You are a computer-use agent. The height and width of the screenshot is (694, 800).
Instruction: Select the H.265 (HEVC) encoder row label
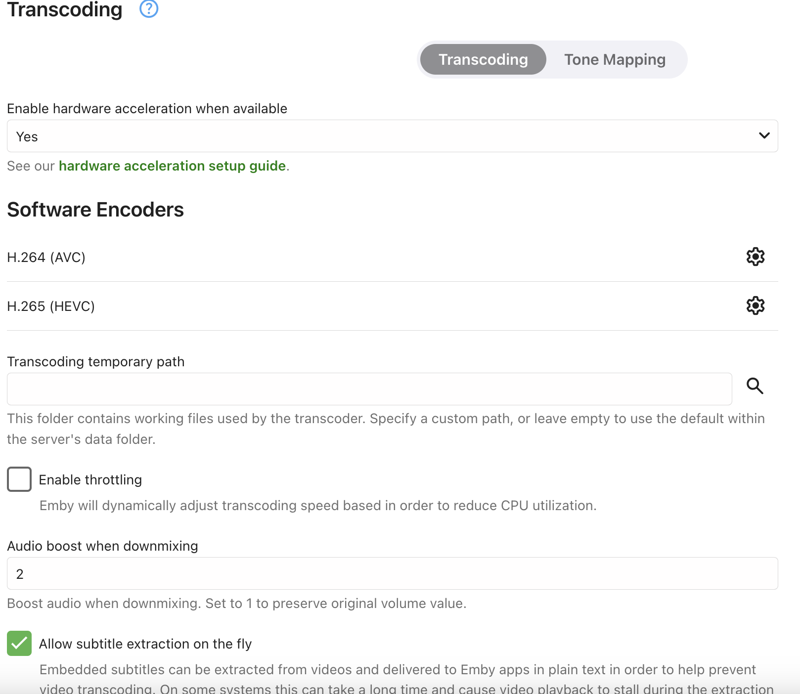tap(51, 306)
